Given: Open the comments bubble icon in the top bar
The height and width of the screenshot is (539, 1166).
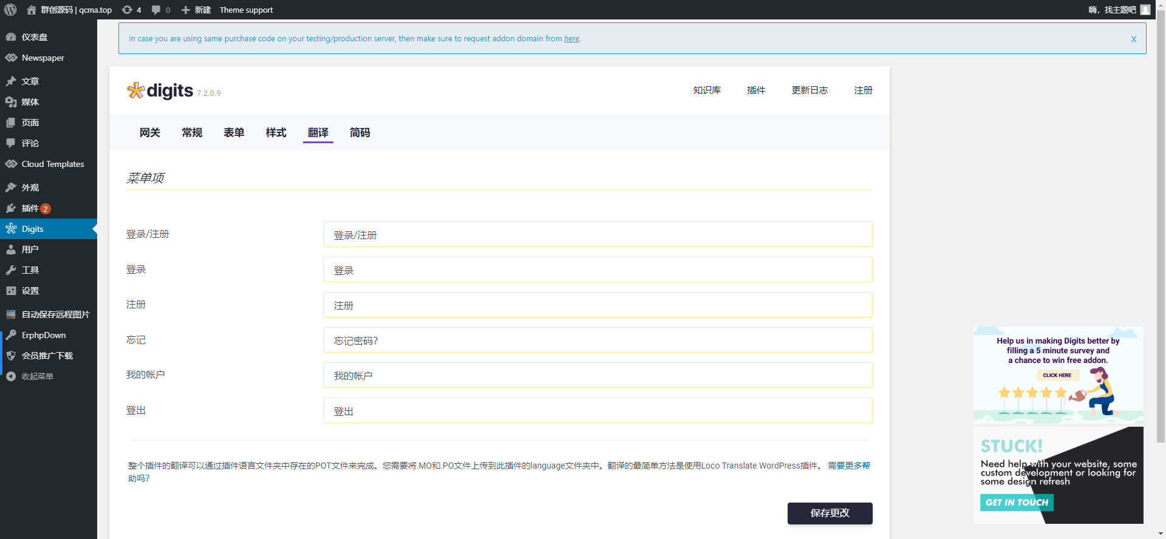Looking at the screenshot, I should click(156, 10).
